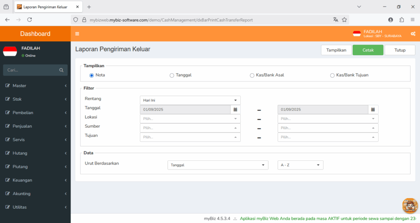Viewport: 420px width, 223px height.
Task: Open the Urut Berdasarkan Tanggal dropdown
Action: coord(218,165)
